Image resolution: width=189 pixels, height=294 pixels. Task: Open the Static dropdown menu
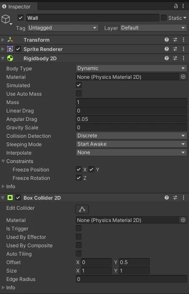(177, 18)
